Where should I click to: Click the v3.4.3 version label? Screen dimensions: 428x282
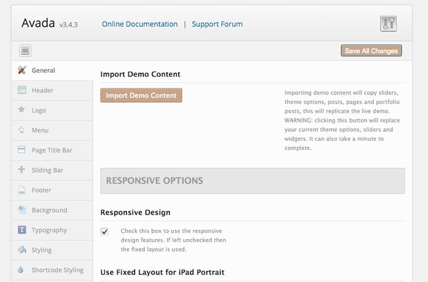point(68,25)
